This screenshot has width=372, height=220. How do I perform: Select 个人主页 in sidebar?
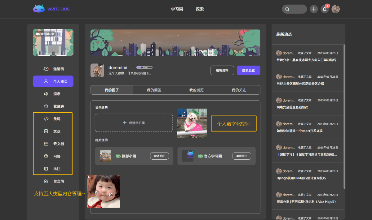[53, 81]
